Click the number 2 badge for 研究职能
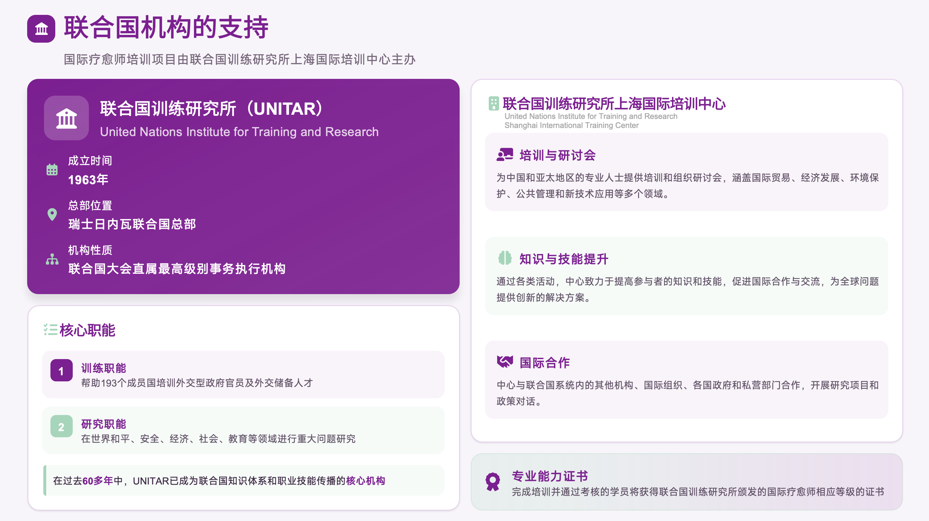This screenshot has width=929, height=521. [x=61, y=426]
